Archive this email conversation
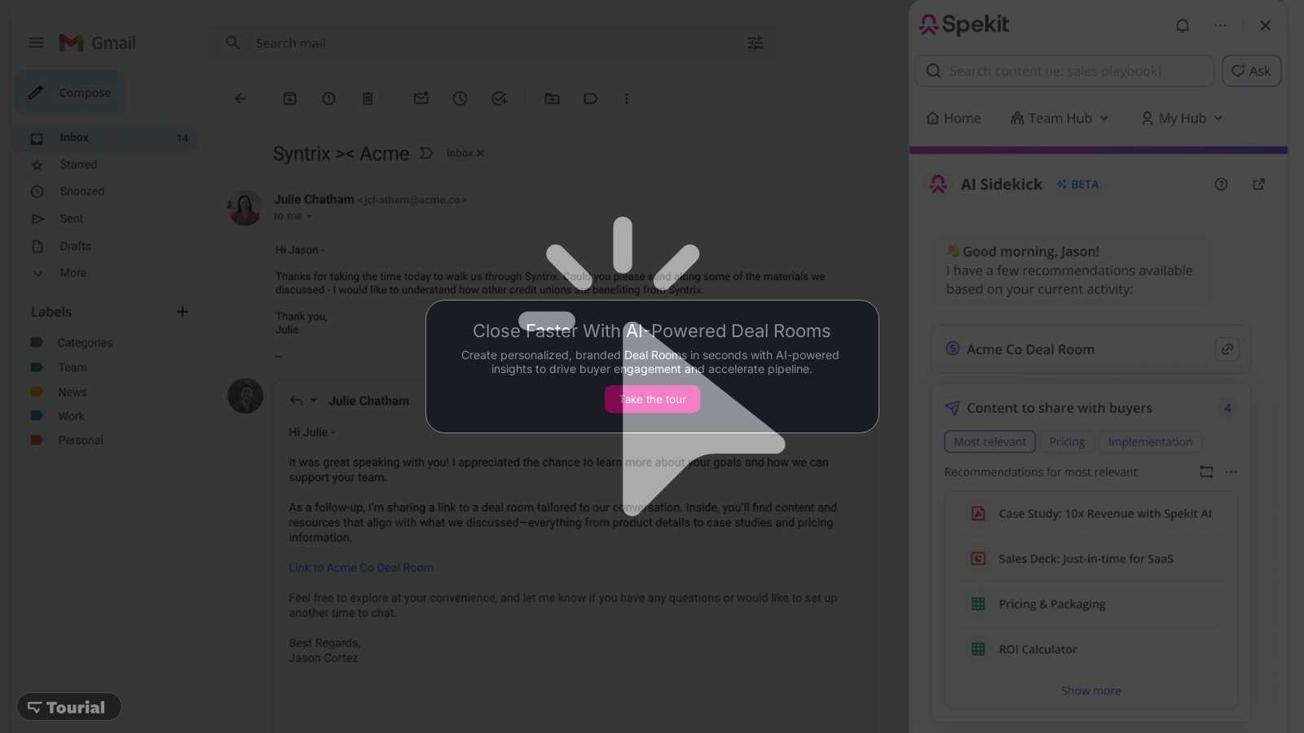Viewport: 1304px width, 733px height. coord(289,99)
